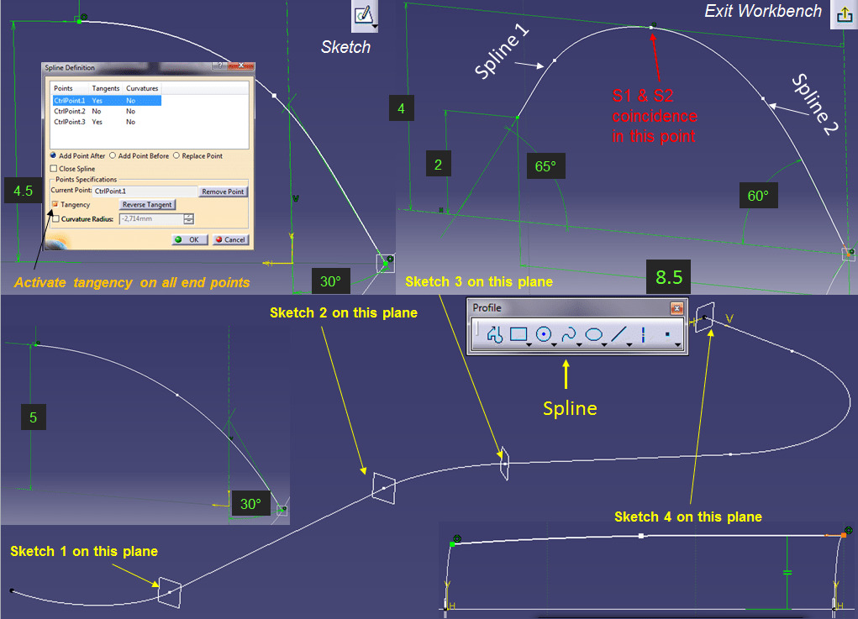This screenshot has width=858, height=619.
Task: Select the Axis tool
Action: (x=643, y=334)
